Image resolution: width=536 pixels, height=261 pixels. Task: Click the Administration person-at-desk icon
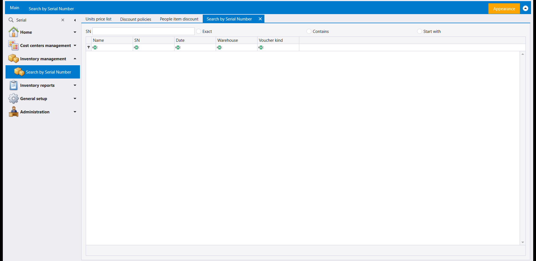pos(13,112)
